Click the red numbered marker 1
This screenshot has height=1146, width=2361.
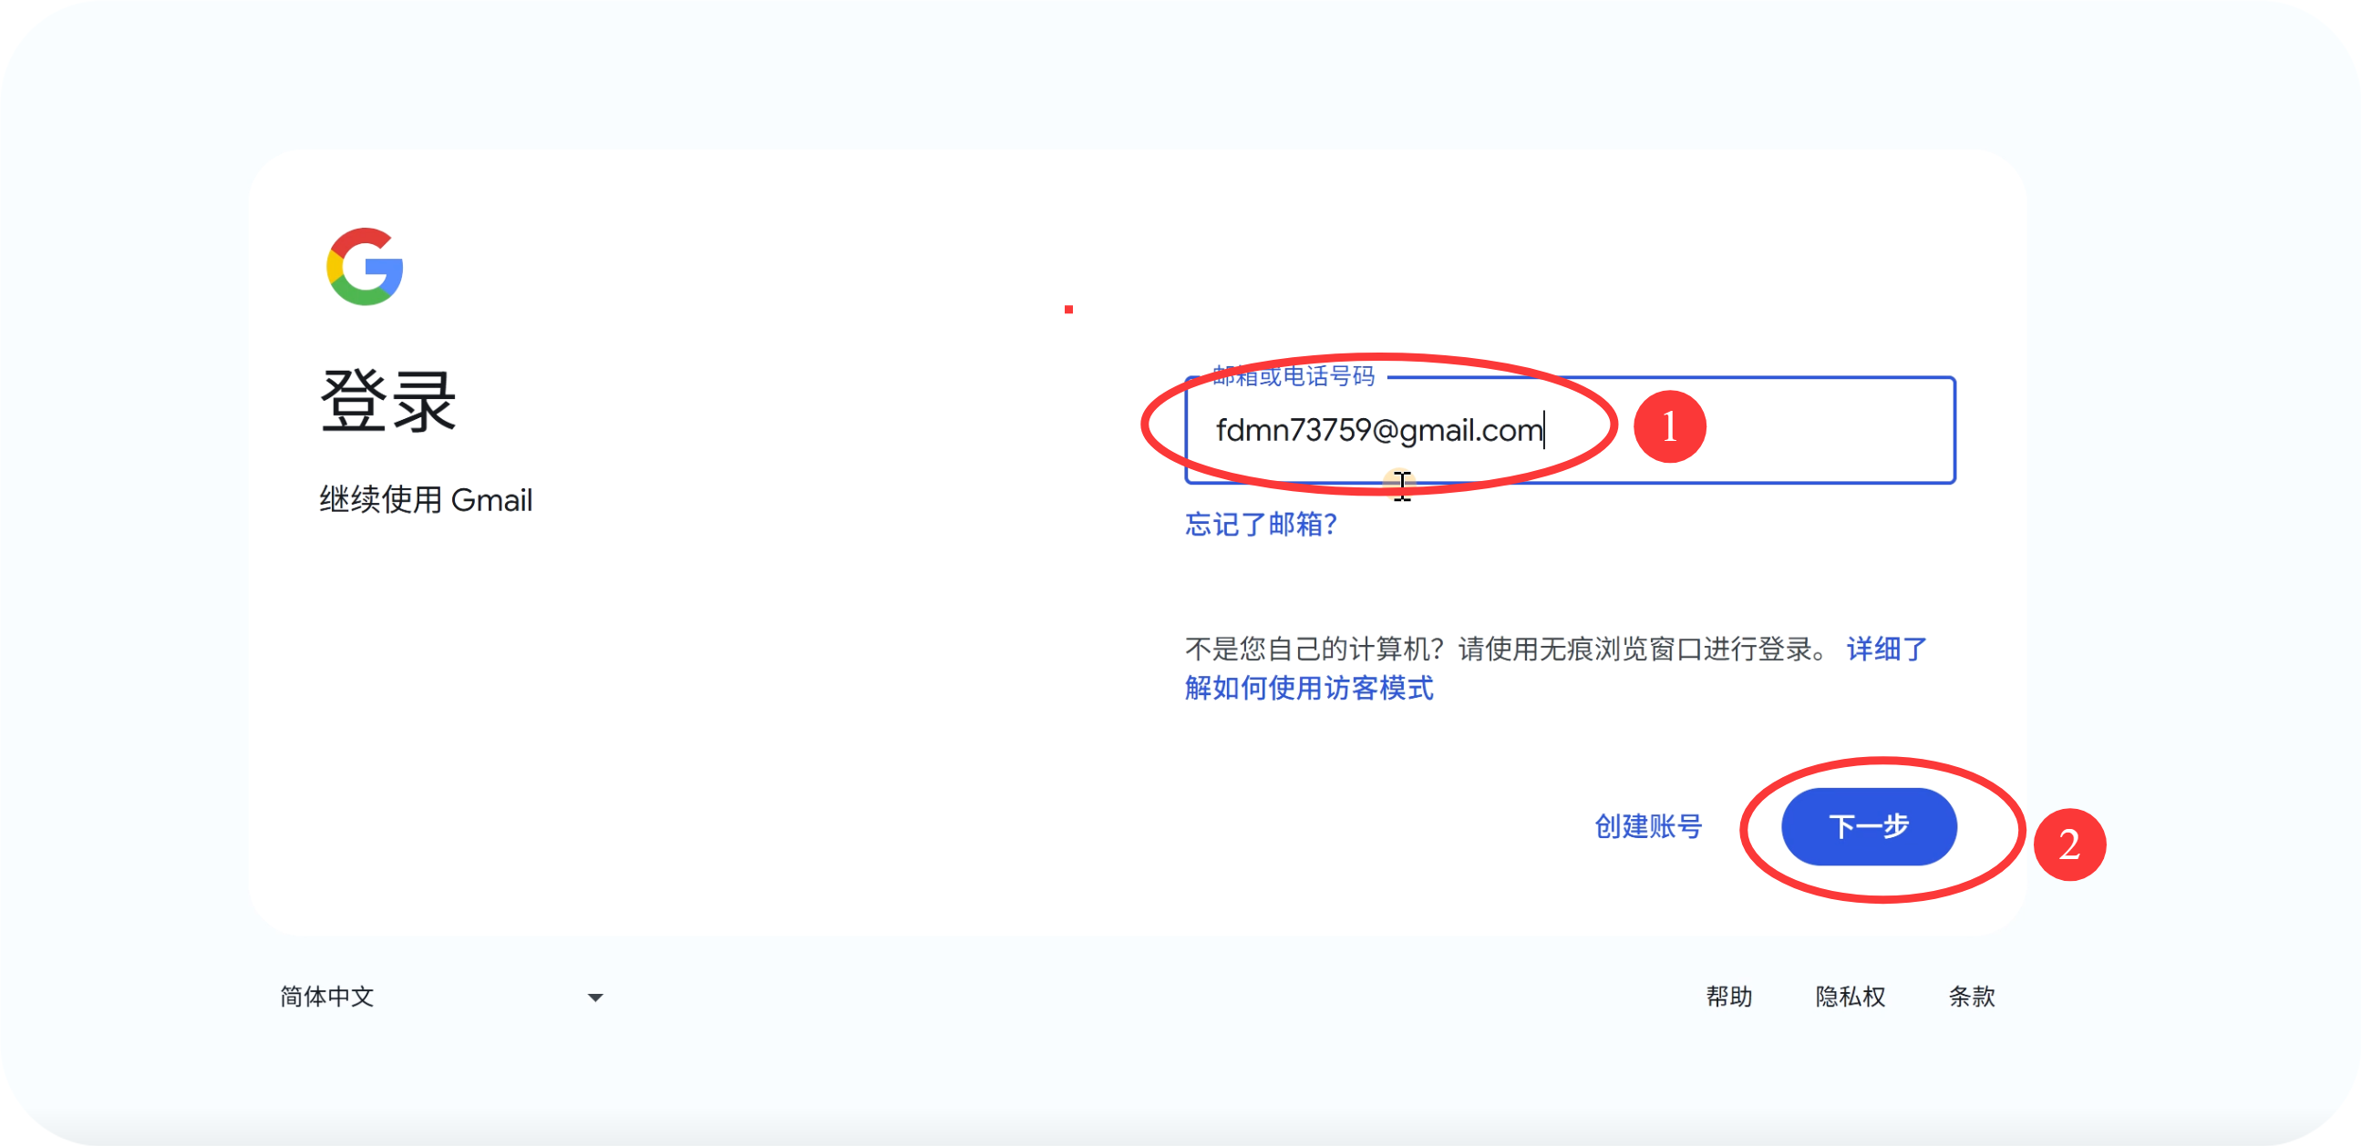[x=1670, y=426]
